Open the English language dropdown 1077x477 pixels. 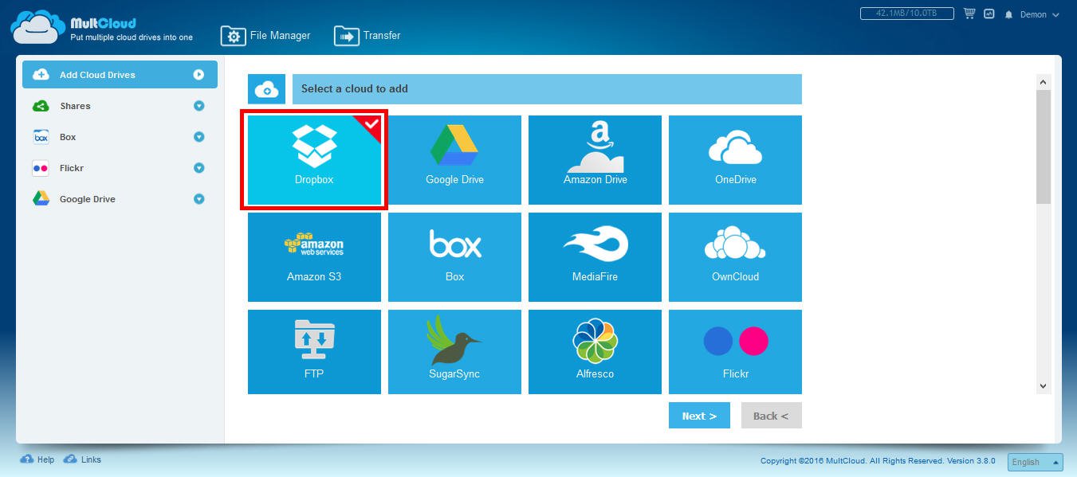[1036, 462]
